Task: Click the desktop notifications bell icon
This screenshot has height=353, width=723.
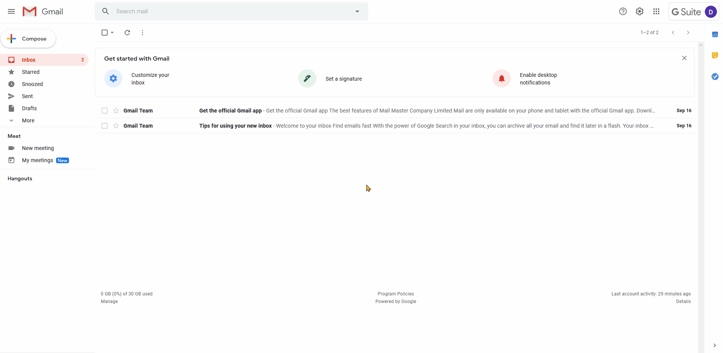Action: coord(502,78)
